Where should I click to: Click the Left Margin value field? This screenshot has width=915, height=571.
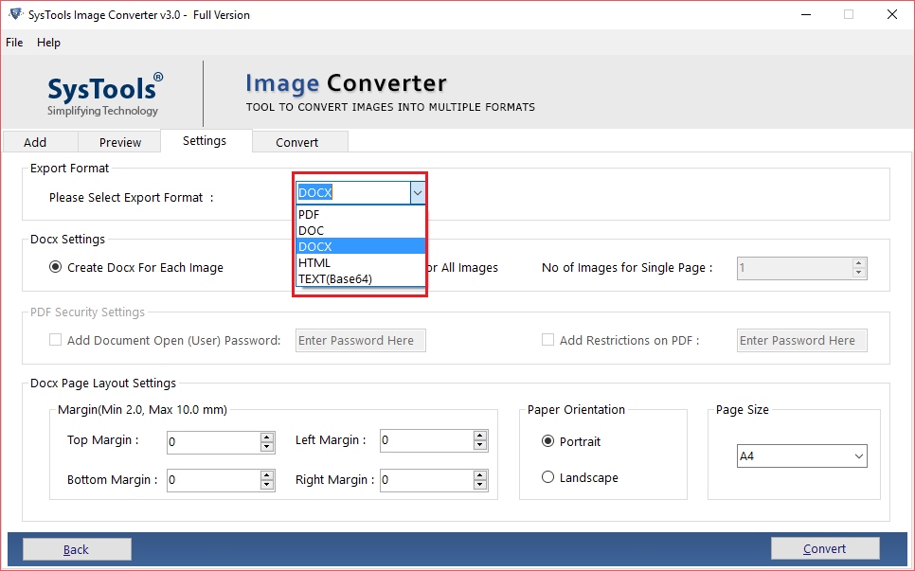click(x=426, y=440)
